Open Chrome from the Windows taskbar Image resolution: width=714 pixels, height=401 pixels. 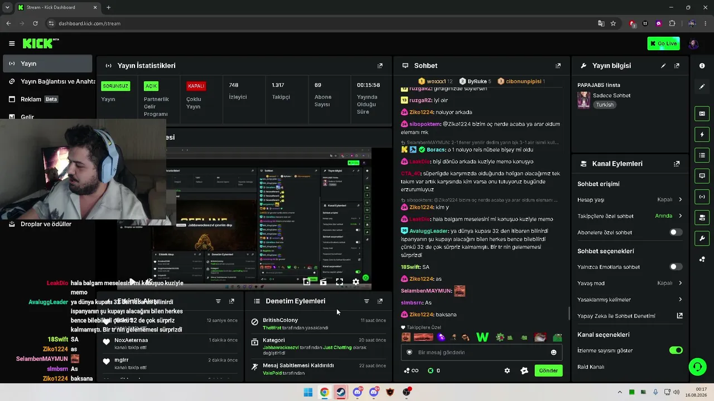pyautogui.click(x=324, y=392)
